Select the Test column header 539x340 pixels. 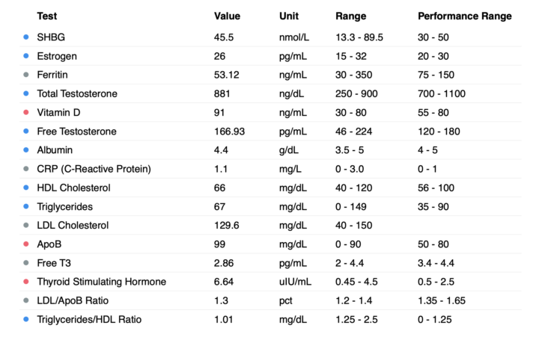[47, 16]
